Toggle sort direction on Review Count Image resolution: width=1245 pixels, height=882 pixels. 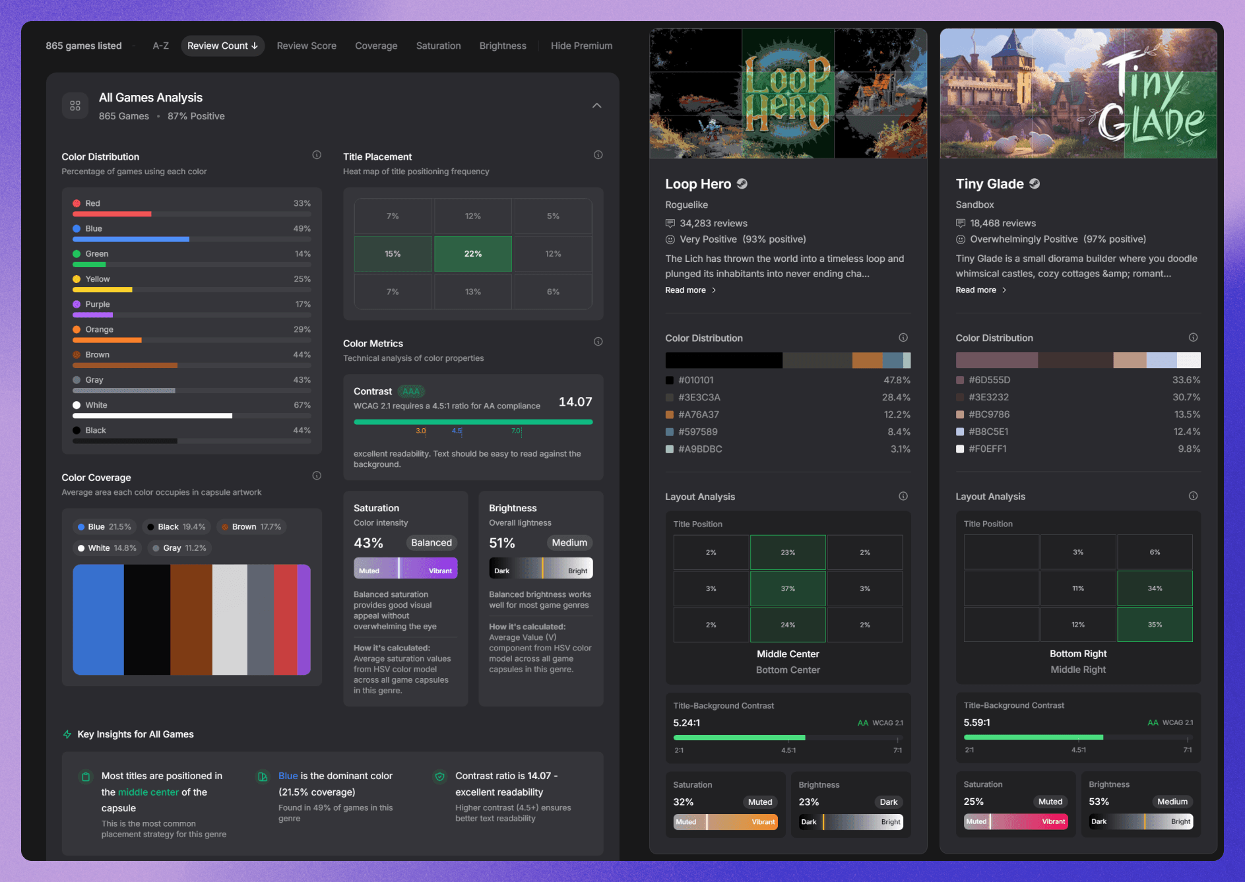[222, 46]
